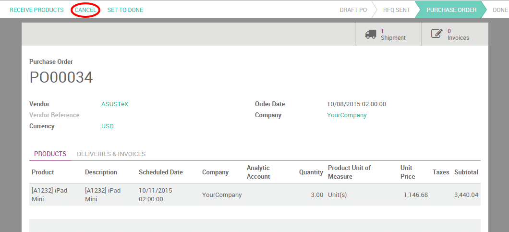Screen dimensions: 509x232
Task: Sort by the Scheduled Date column header
Action: [x=161, y=172]
